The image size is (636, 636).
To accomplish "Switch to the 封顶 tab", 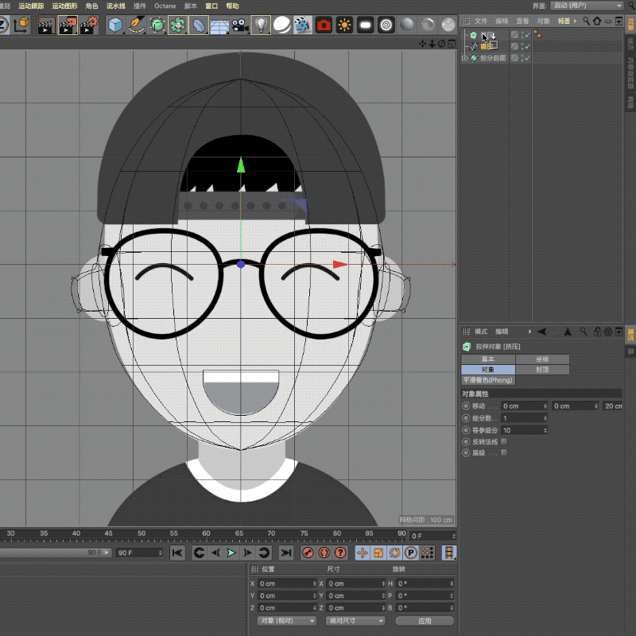I will click(x=542, y=370).
